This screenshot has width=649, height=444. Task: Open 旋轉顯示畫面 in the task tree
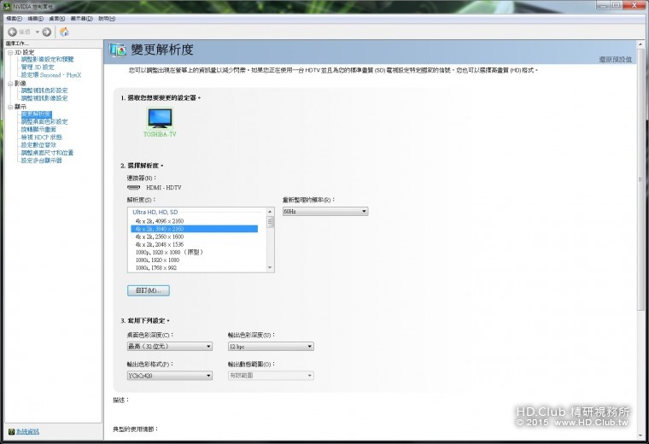click(38, 130)
